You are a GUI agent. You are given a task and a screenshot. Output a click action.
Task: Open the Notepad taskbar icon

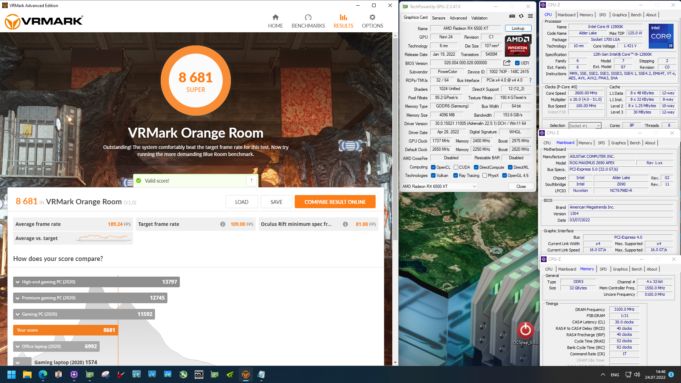click(x=261, y=374)
